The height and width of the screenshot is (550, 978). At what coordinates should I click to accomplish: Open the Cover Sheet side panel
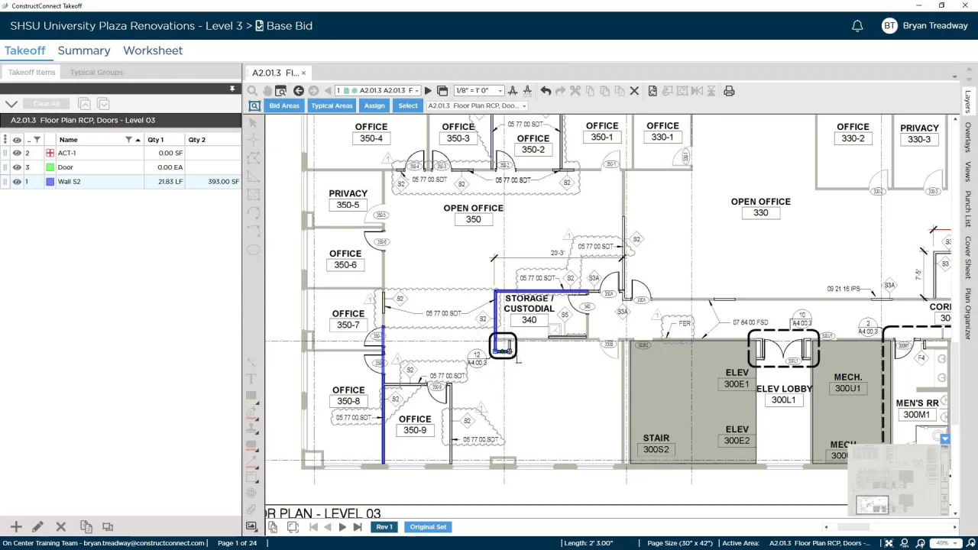pos(967,257)
